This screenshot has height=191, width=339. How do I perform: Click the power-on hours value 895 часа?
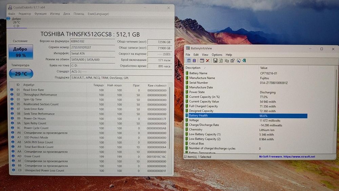(x=160, y=66)
